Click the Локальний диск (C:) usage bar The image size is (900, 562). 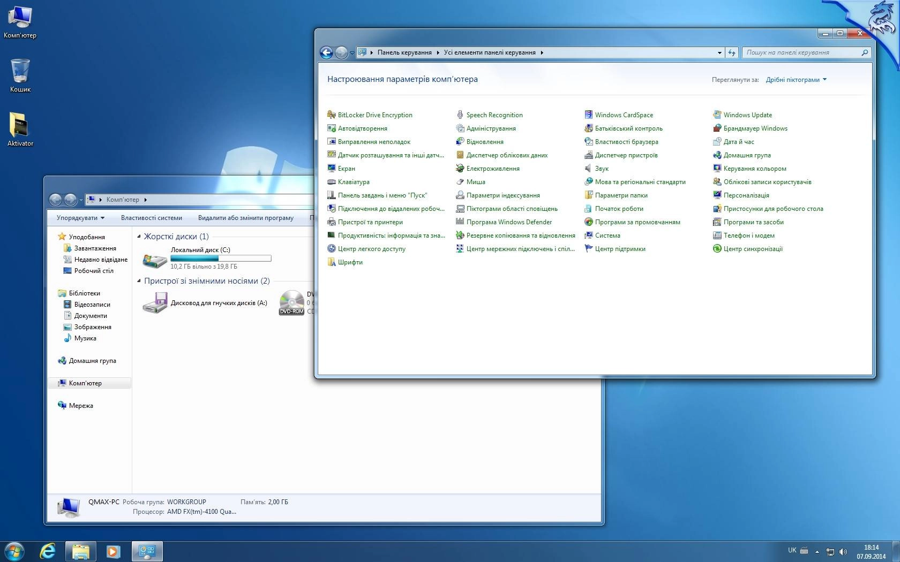pyautogui.click(x=221, y=259)
